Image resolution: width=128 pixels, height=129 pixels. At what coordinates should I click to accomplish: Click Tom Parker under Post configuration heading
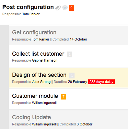pyautogui.click(x=31, y=14)
